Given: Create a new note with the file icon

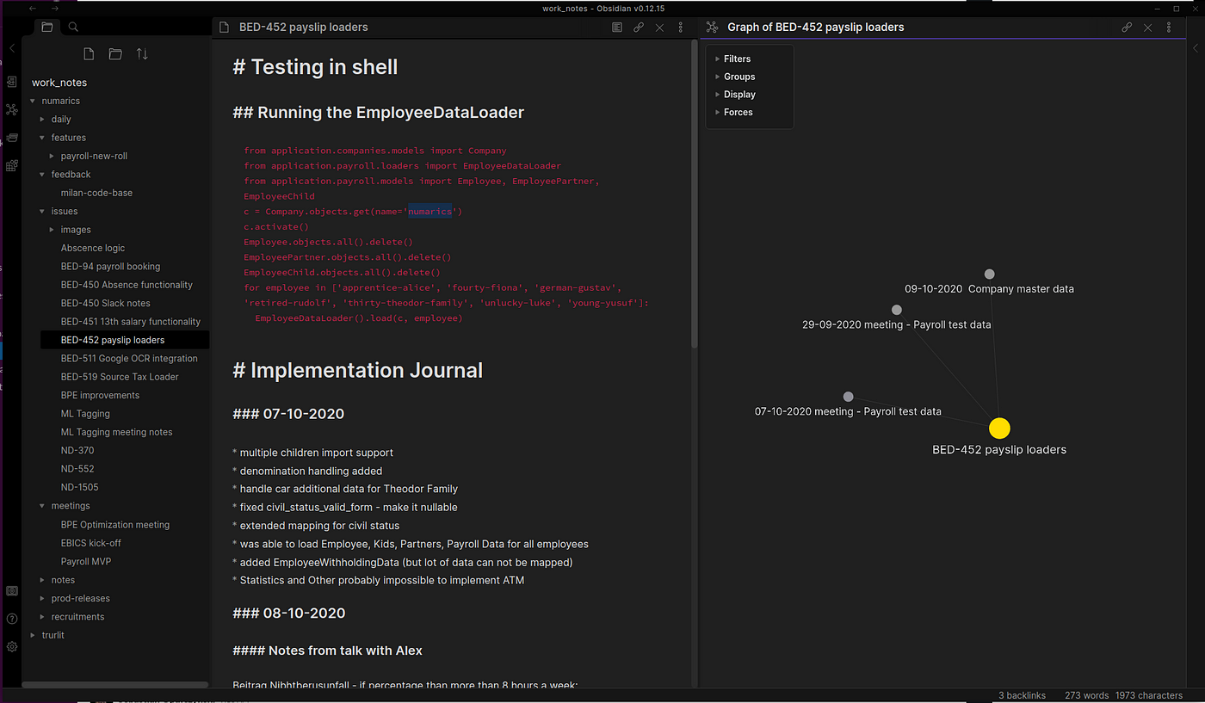Looking at the screenshot, I should click(x=89, y=54).
